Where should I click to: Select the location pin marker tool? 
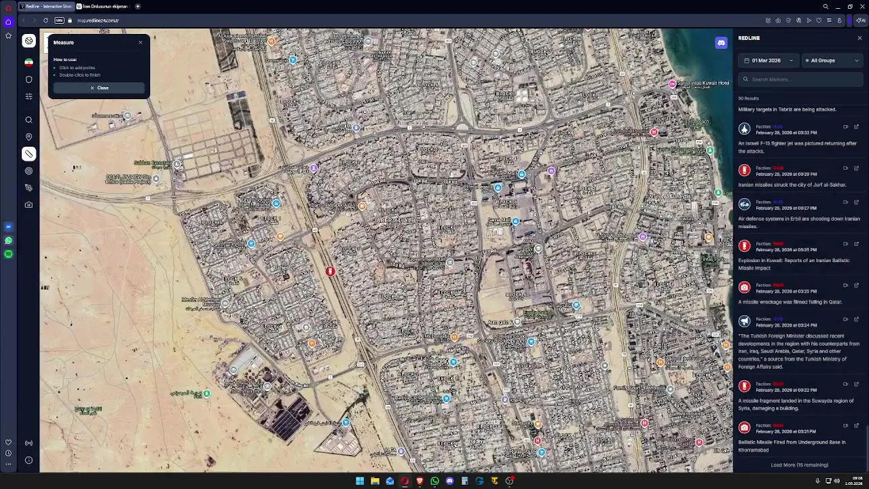29,137
